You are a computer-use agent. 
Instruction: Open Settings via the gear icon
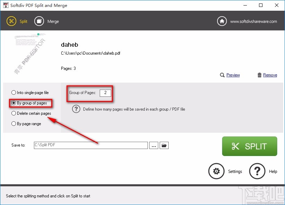click(x=216, y=171)
